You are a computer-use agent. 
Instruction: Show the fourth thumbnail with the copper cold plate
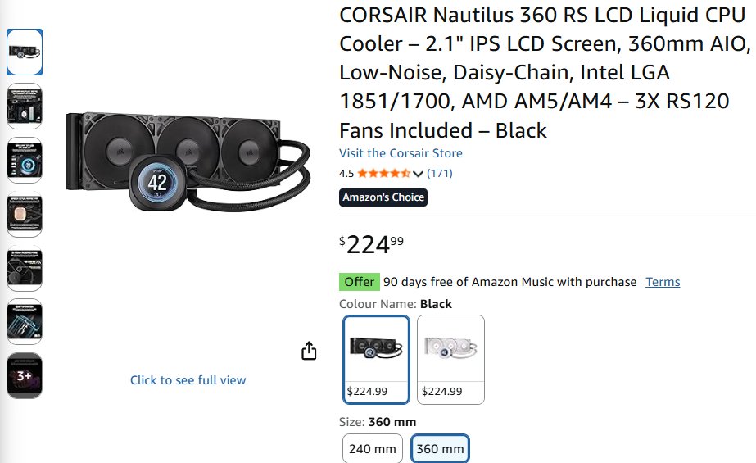(x=25, y=214)
